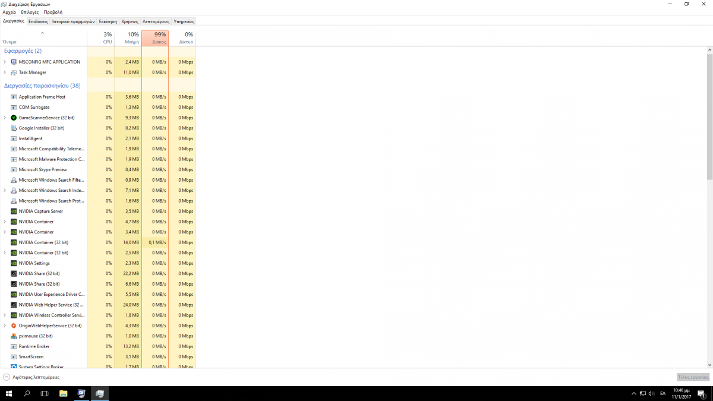Open the Επιλογές menu
This screenshot has width=713, height=401.
(x=30, y=12)
